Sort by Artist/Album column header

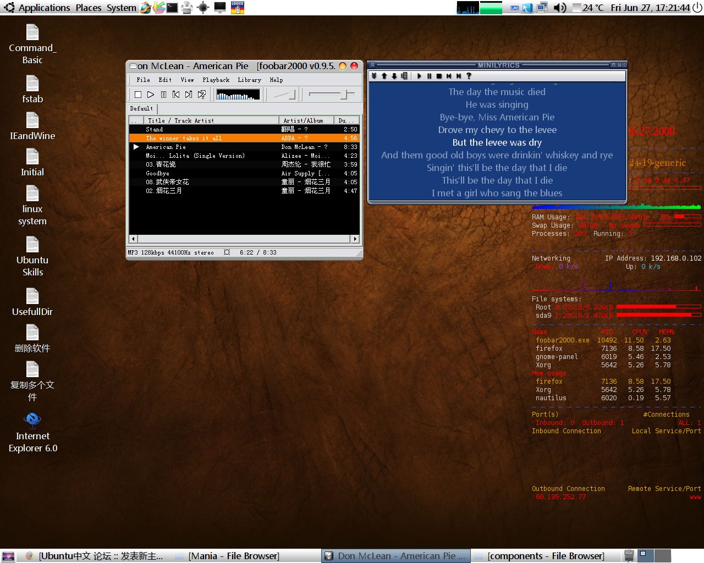(306, 120)
